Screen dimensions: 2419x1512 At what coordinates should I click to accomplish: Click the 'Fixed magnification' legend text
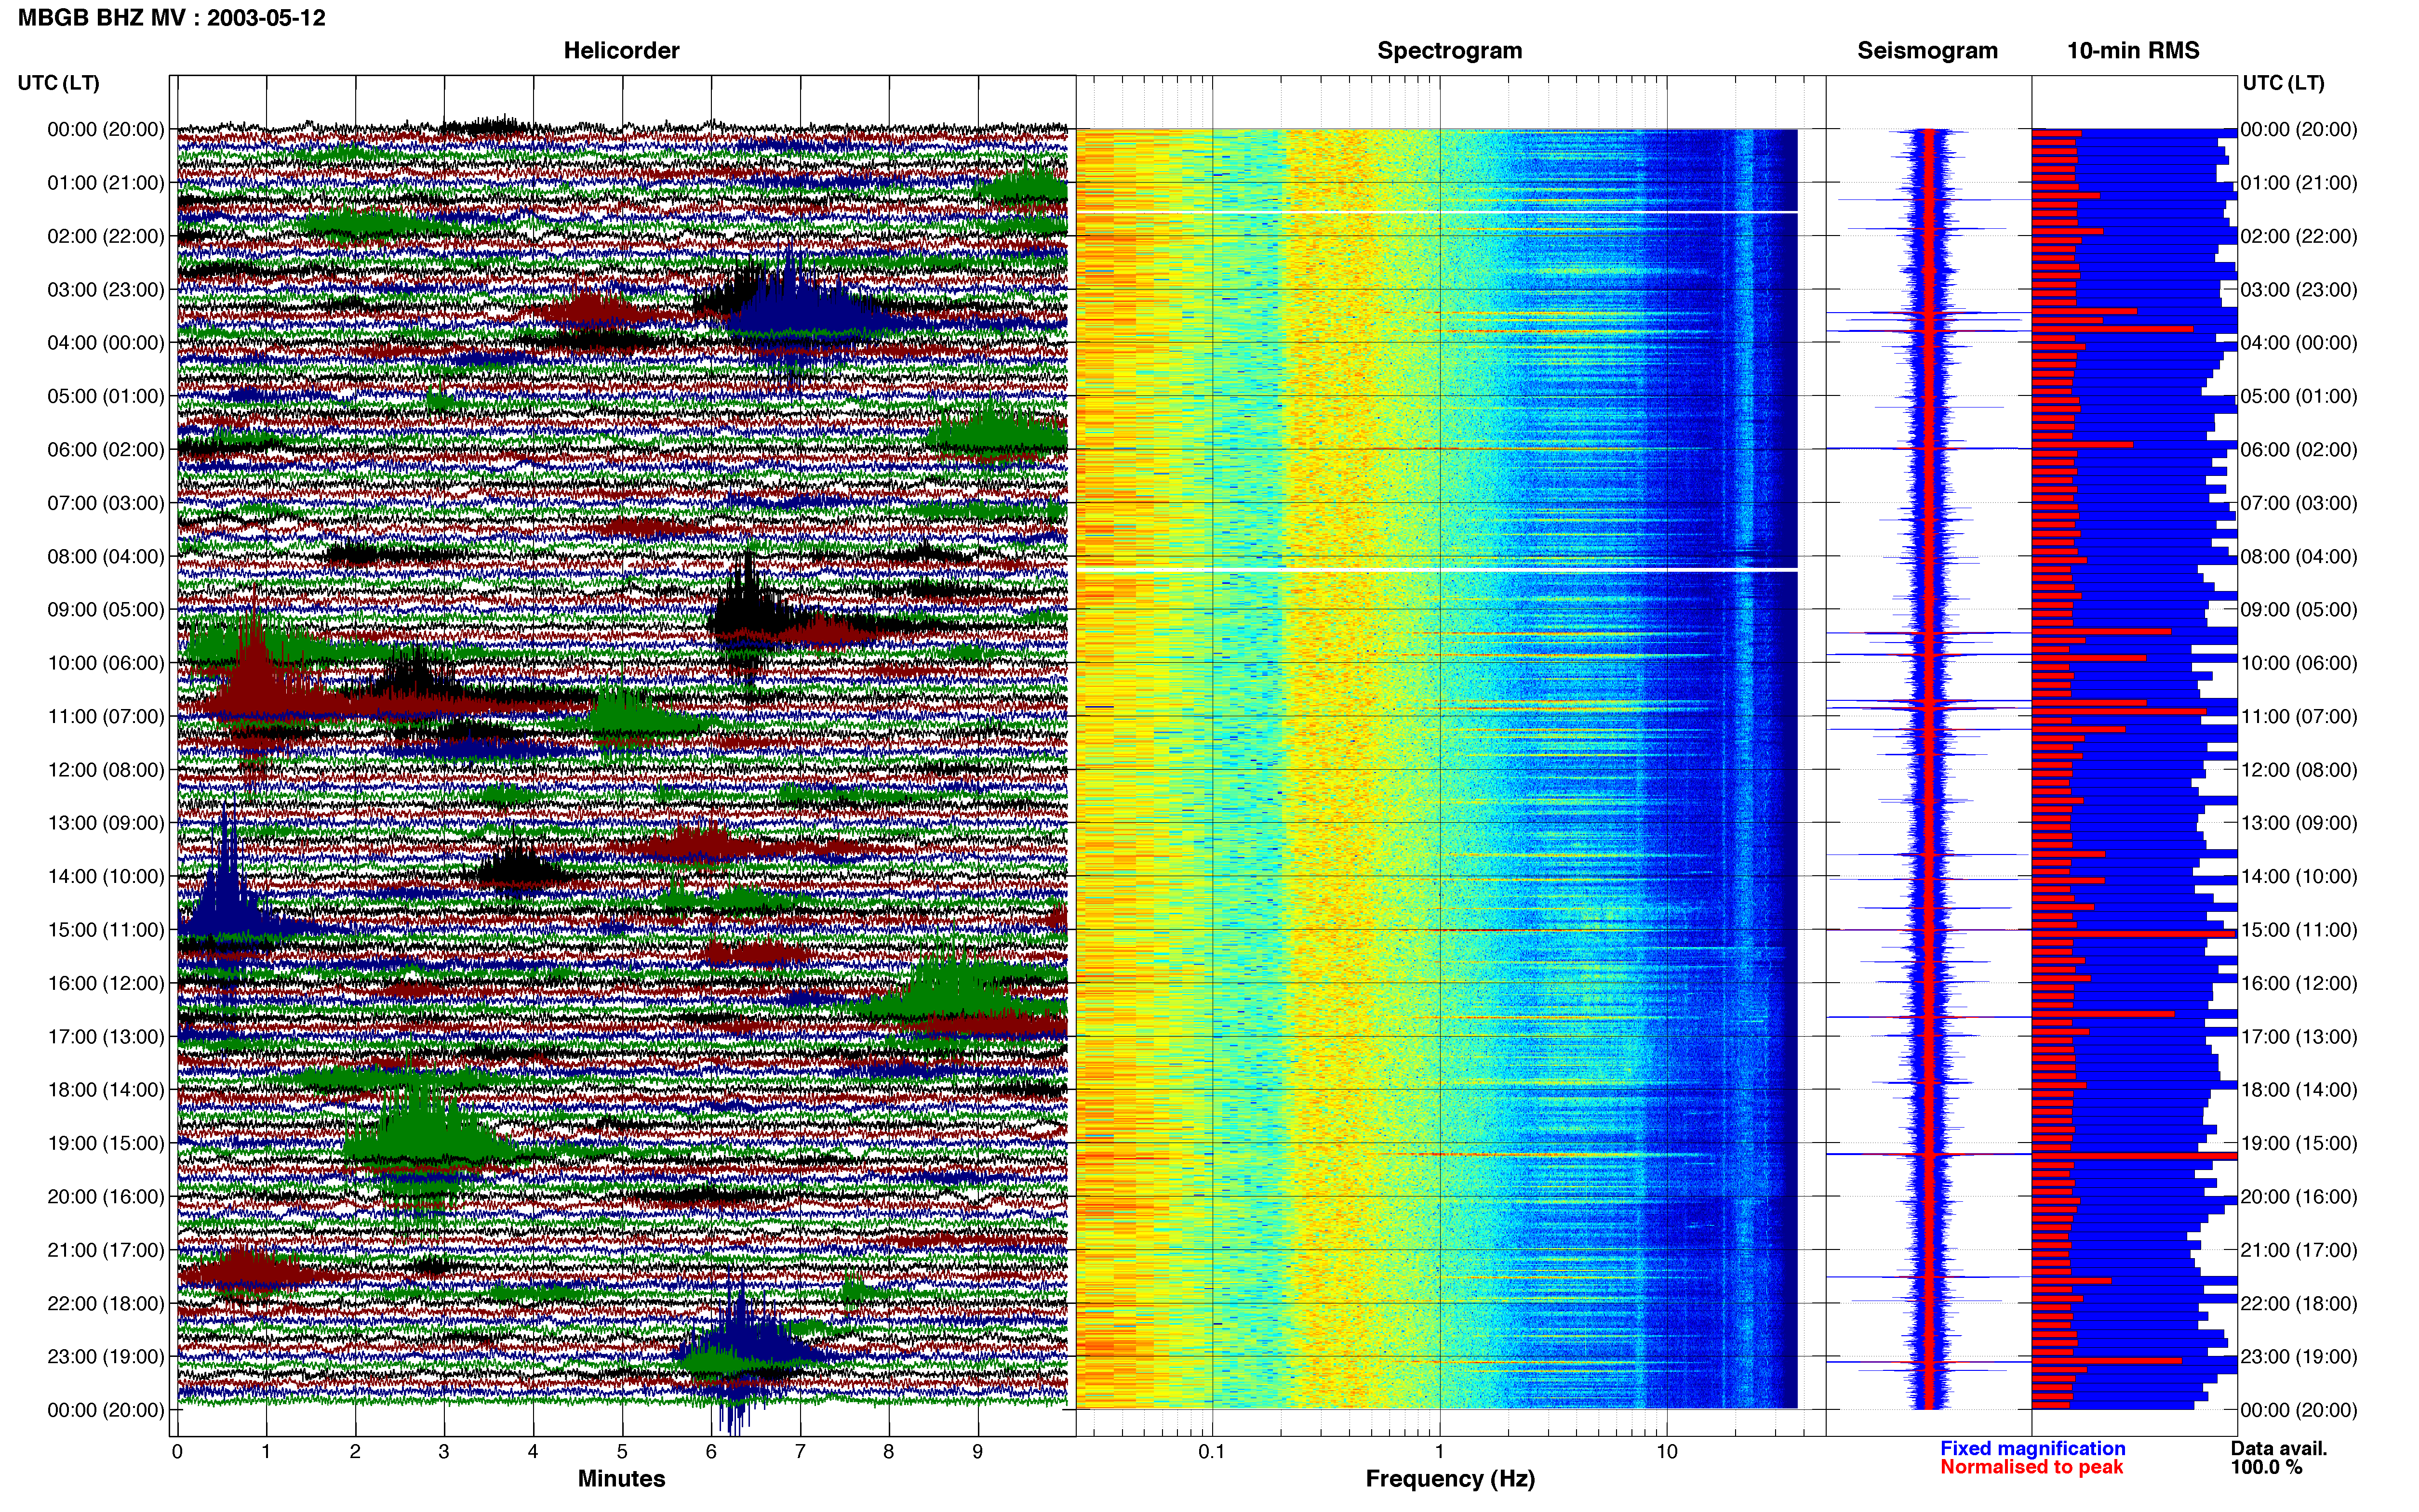pyautogui.click(x=2032, y=1448)
